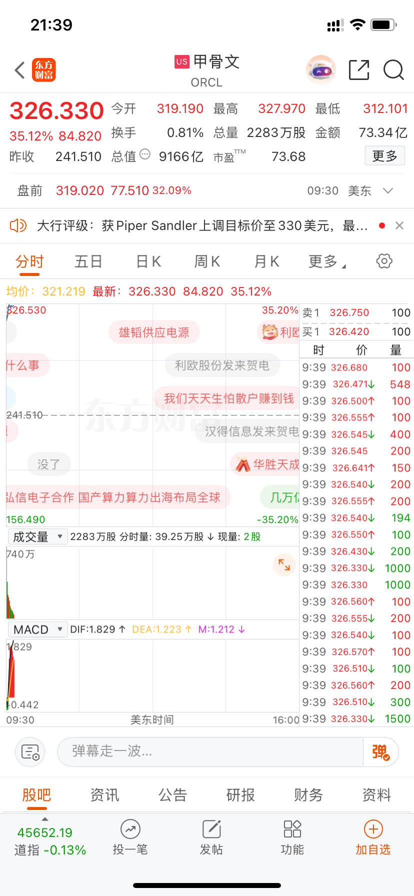Open the MACD indicator dropdown

(x=37, y=629)
